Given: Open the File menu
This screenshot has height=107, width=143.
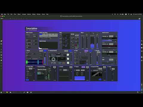Looking at the screenshot, I should point(8,14).
